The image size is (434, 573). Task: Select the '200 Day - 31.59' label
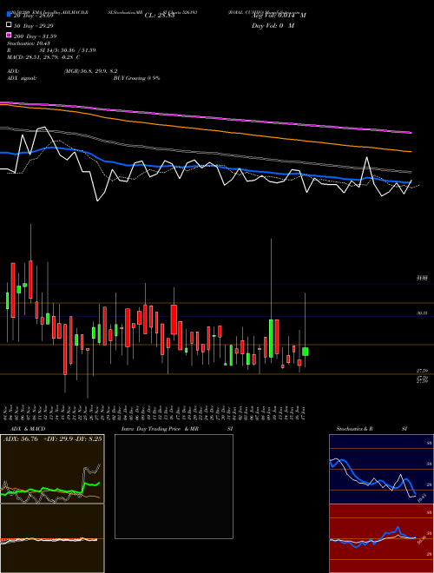[35, 36]
